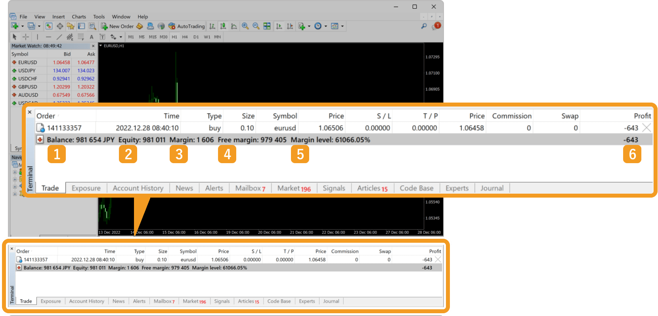Open the View menu
This screenshot has height=316, width=658.
[40, 17]
